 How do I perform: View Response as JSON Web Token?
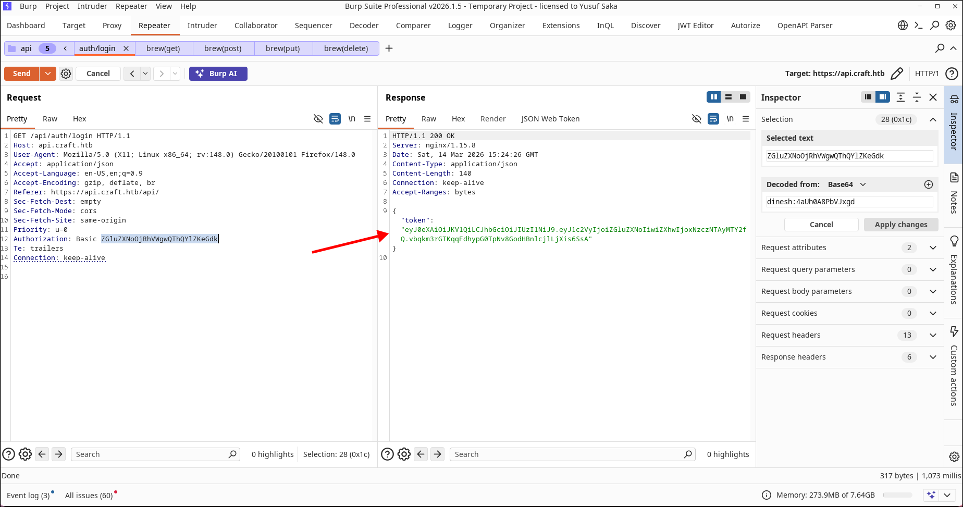pyautogui.click(x=550, y=119)
